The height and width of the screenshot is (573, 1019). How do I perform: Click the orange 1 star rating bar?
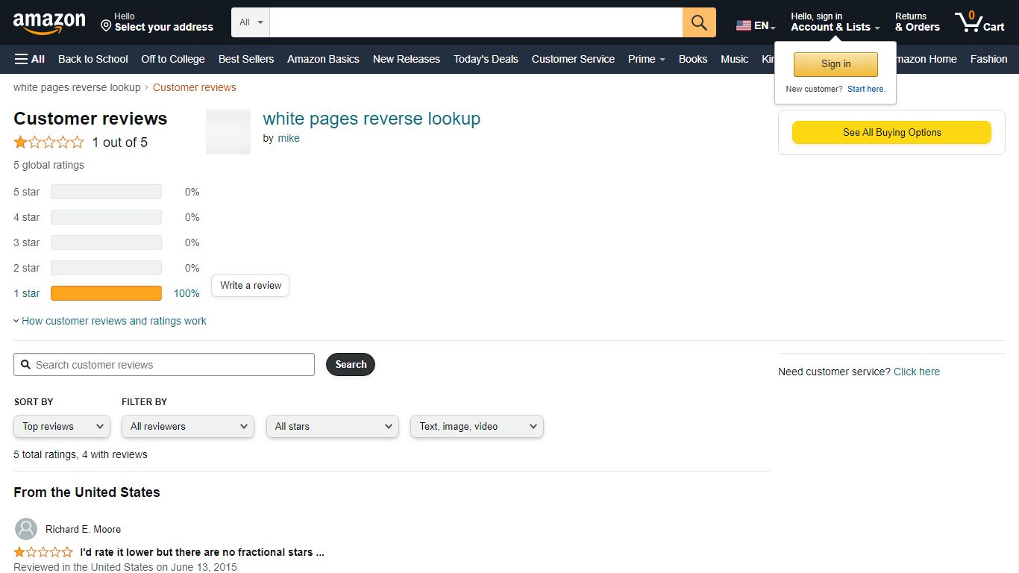(x=106, y=293)
